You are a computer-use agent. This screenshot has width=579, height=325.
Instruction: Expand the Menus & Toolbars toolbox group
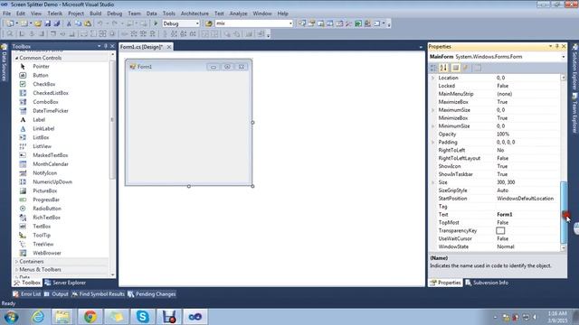pos(16,270)
